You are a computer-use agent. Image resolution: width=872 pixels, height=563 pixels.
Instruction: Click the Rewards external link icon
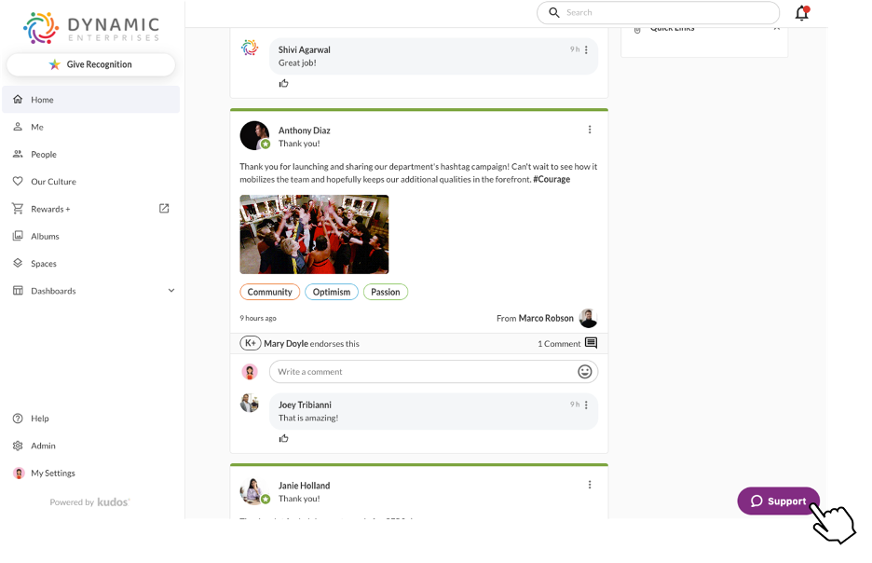(164, 209)
